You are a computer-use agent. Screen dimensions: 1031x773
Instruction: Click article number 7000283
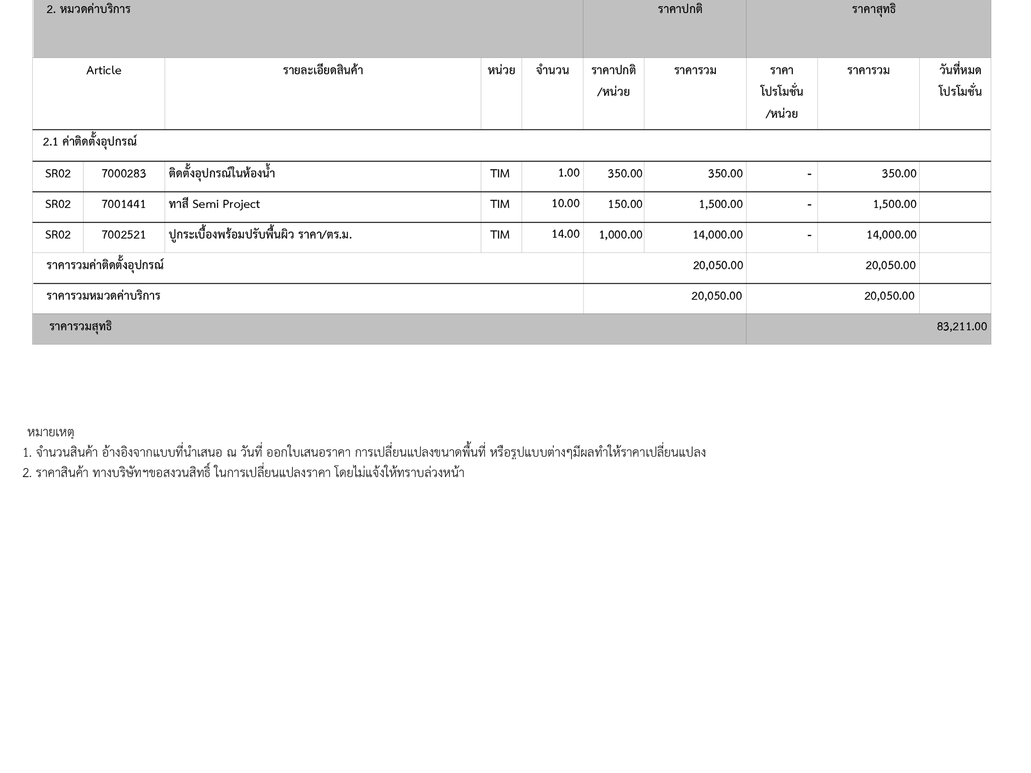click(x=123, y=174)
